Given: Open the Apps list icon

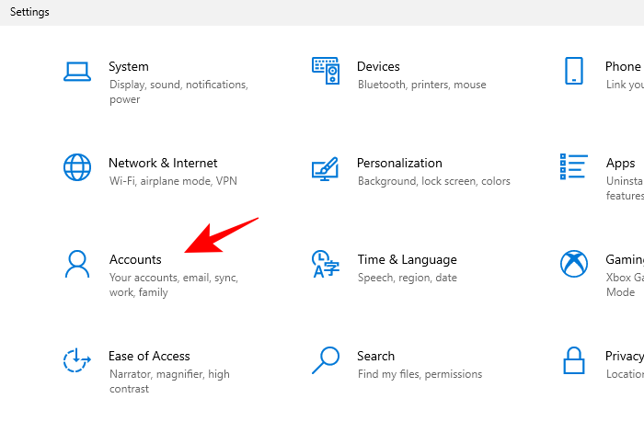Looking at the screenshot, I should point(574,167).
